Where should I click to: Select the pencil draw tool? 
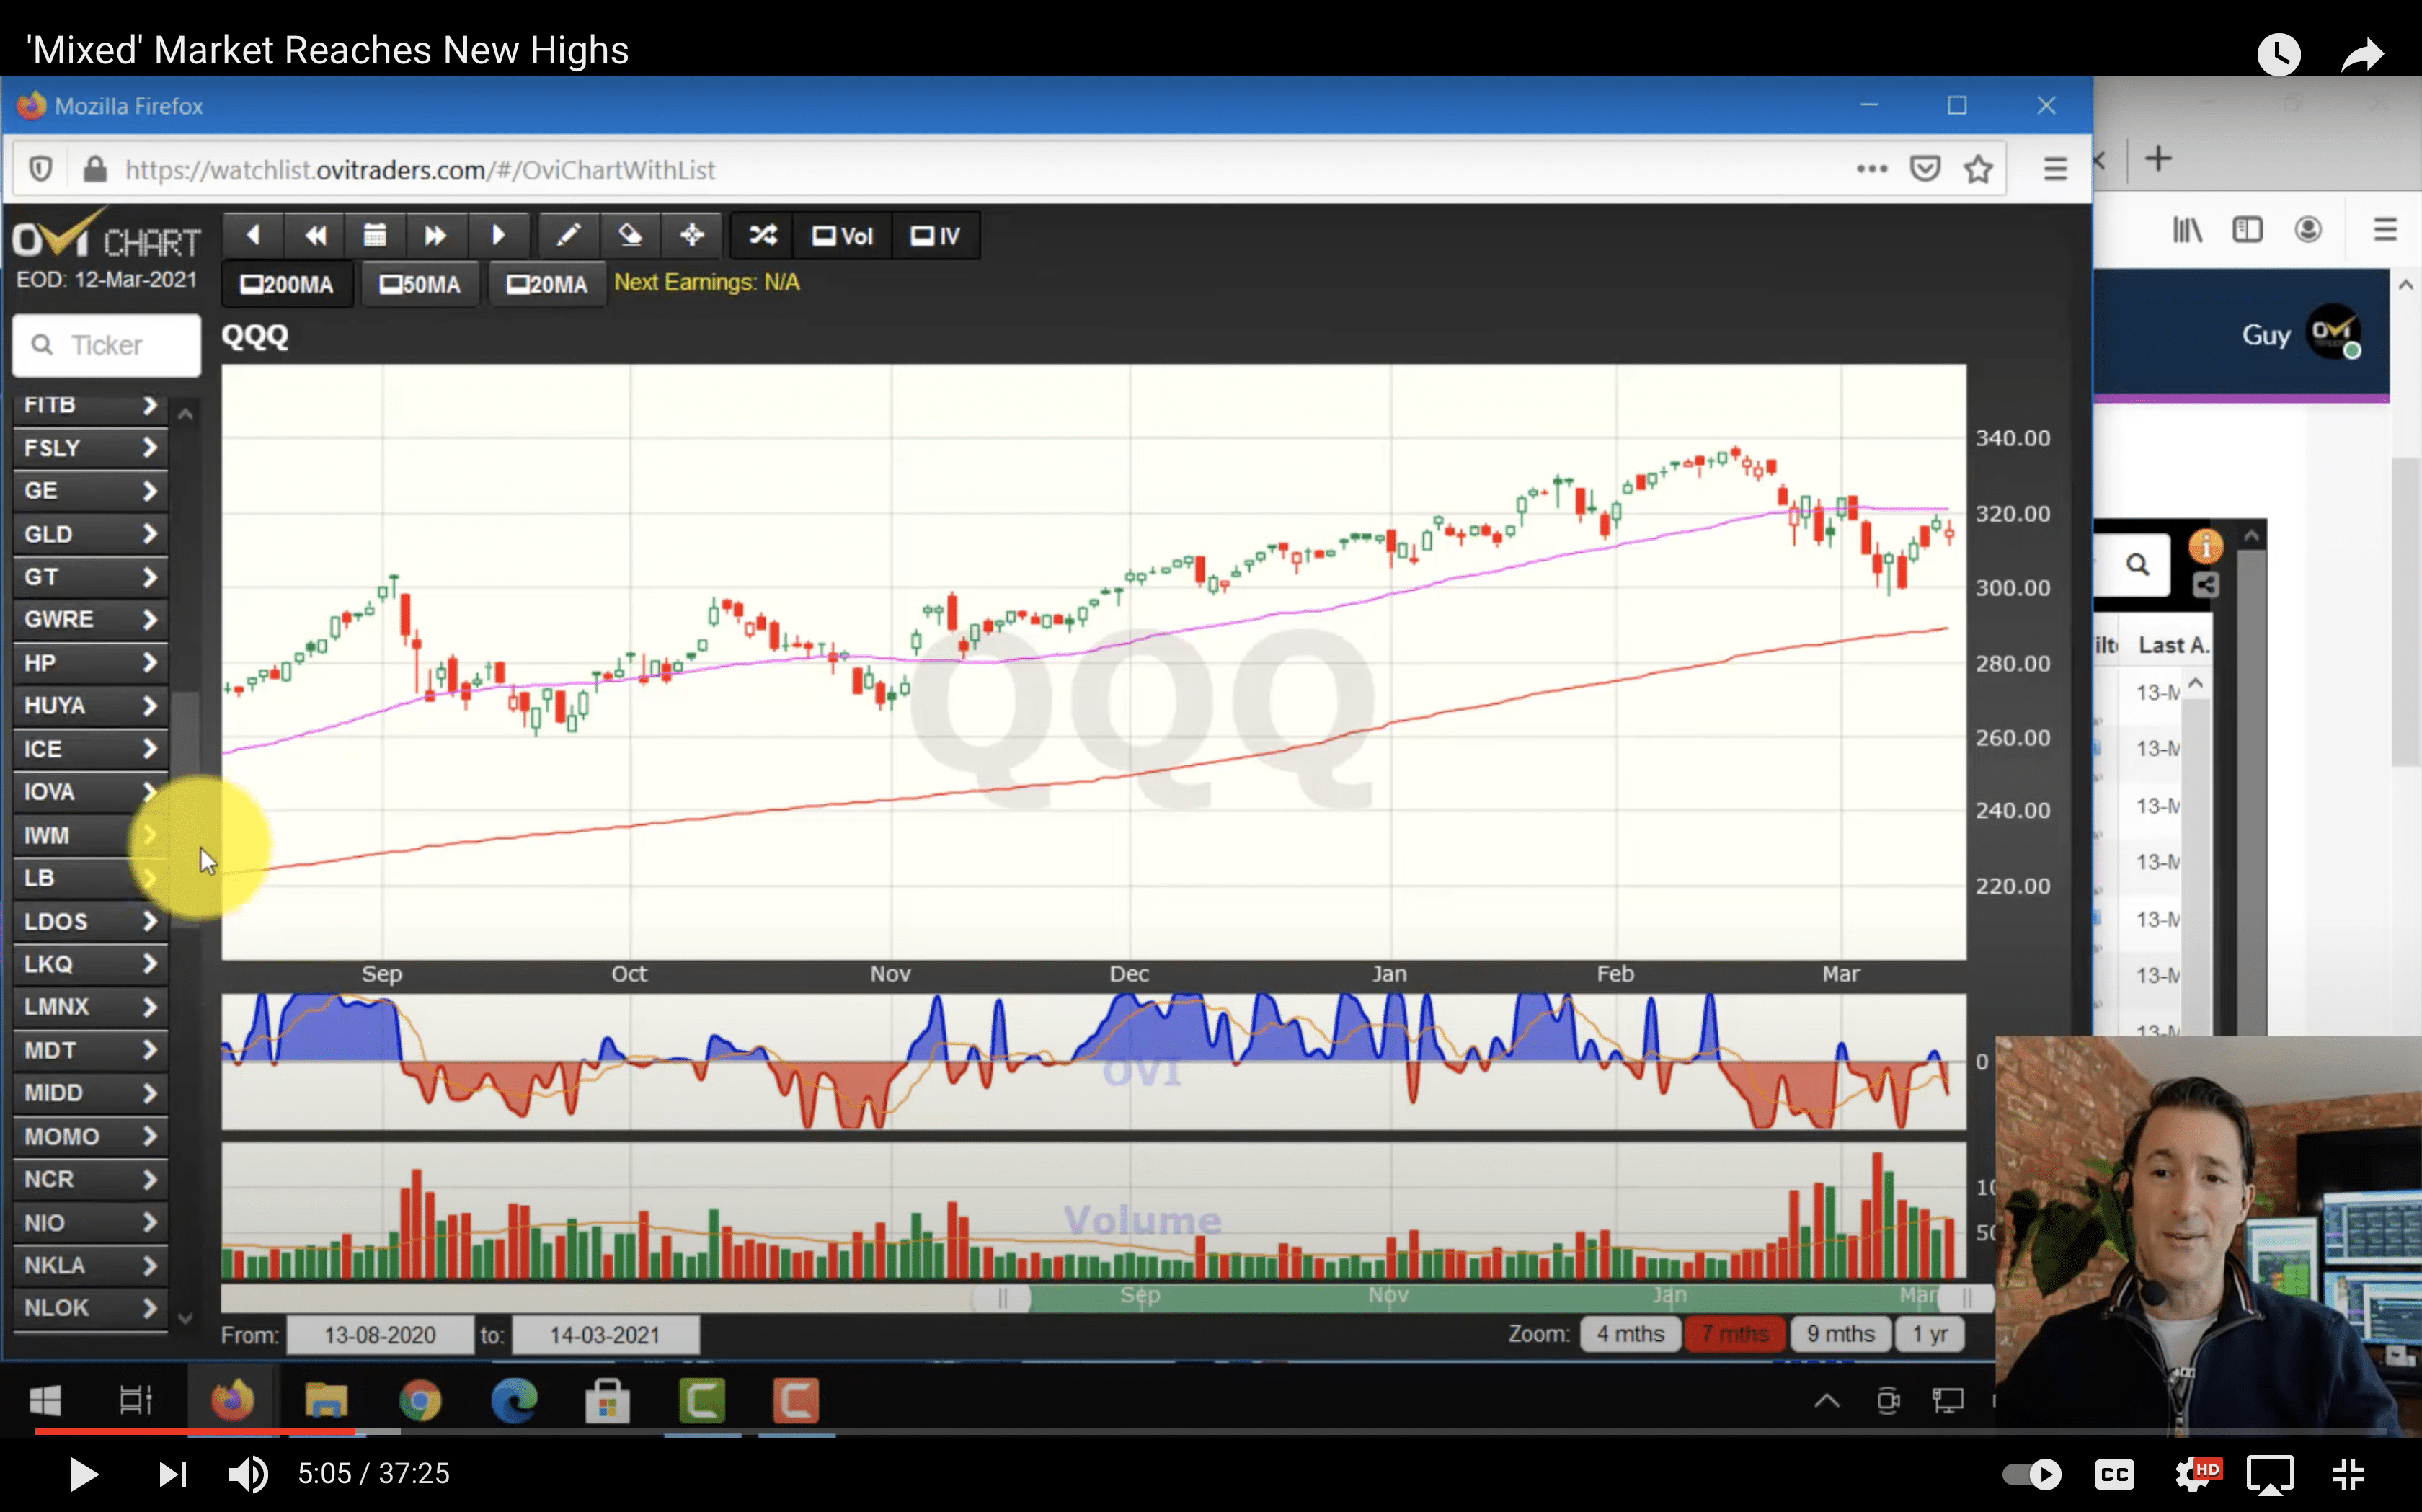point(568,235)
